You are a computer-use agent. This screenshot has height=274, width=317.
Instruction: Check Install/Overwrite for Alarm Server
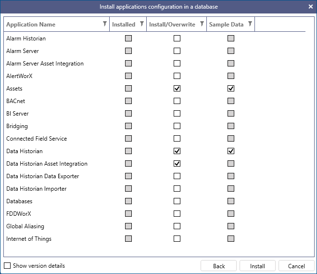[x=177, y=51]
